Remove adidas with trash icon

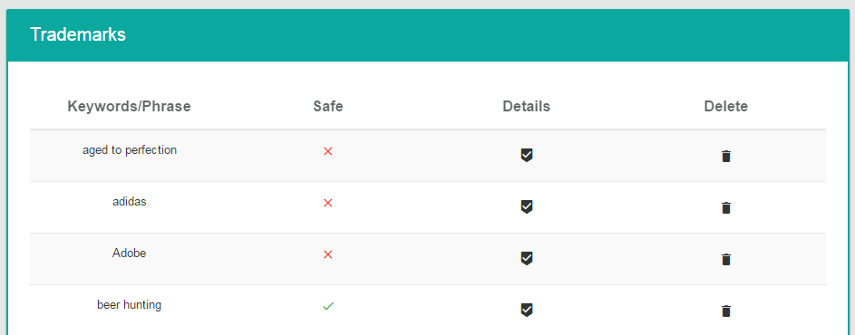(725, 207)
